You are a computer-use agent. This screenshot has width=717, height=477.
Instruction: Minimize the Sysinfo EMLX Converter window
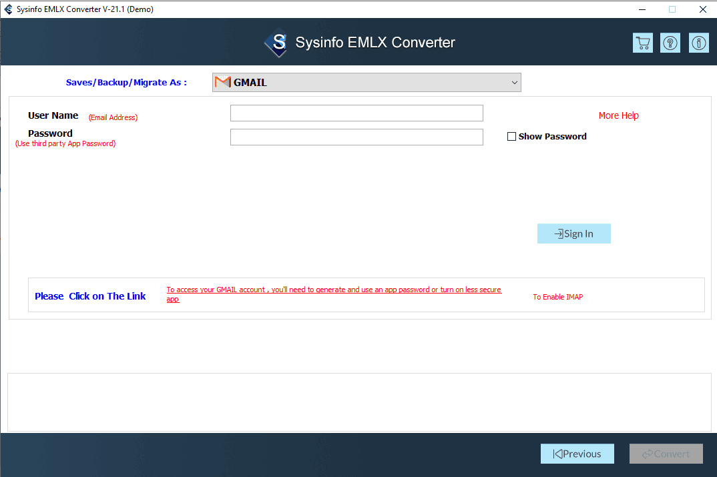(642, 9)
